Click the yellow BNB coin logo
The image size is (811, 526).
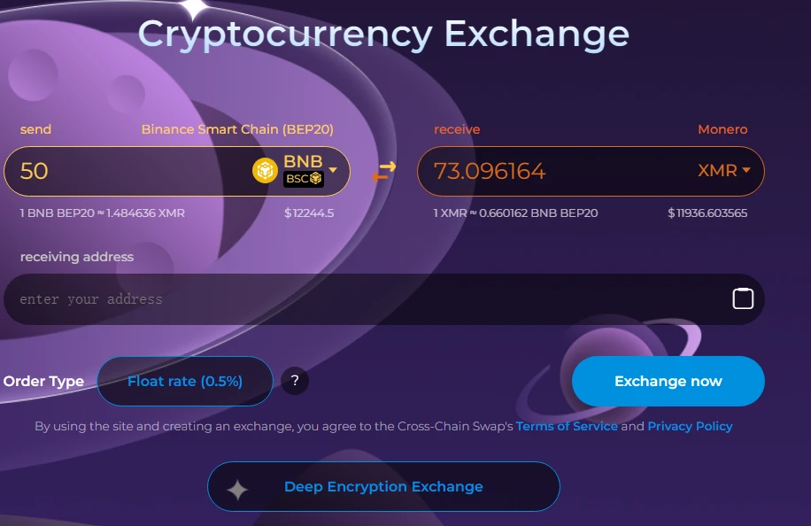tap(265, 171)
